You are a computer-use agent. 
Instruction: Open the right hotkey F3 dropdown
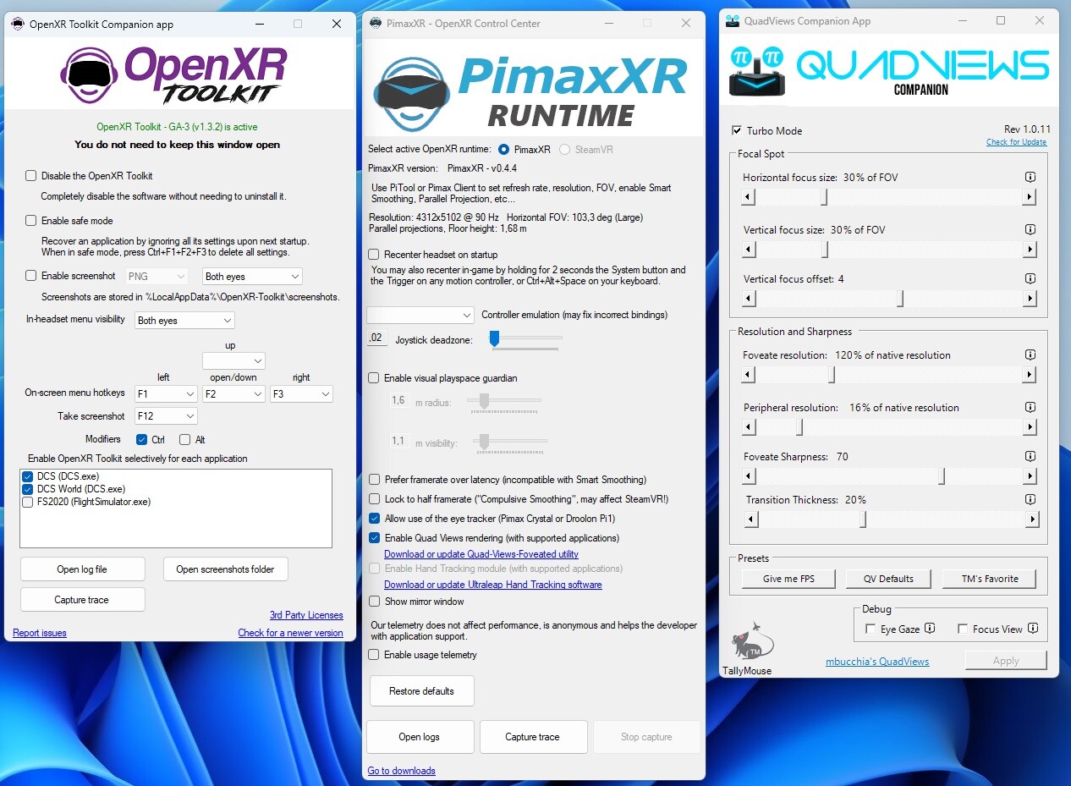click(x=301, y=394)
